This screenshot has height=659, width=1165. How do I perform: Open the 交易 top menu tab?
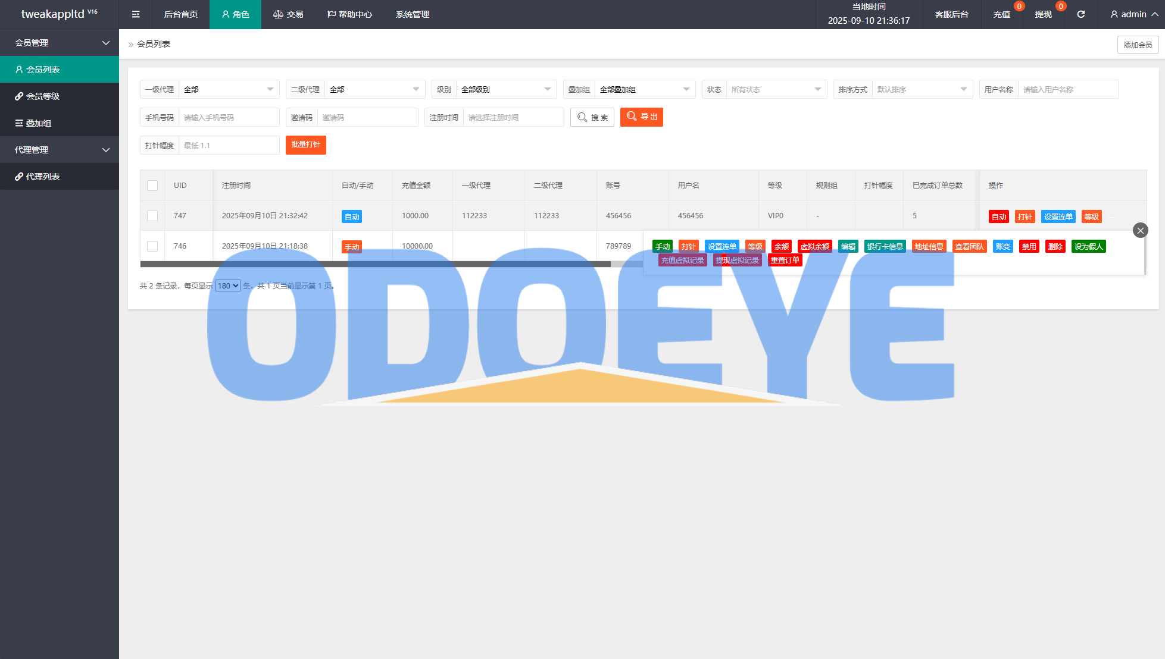click(x=288, y=14)
